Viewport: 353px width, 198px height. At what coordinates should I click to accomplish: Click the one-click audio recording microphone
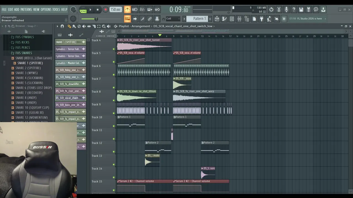pyautogui.click(x=286, y=9)
